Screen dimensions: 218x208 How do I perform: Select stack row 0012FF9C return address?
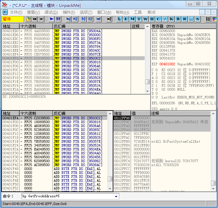[162, 122]
